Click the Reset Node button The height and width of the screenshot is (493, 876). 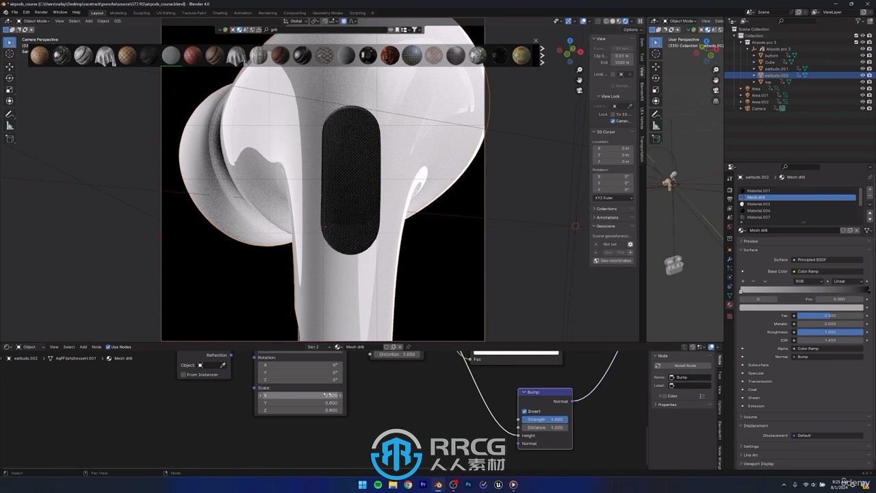685,366
